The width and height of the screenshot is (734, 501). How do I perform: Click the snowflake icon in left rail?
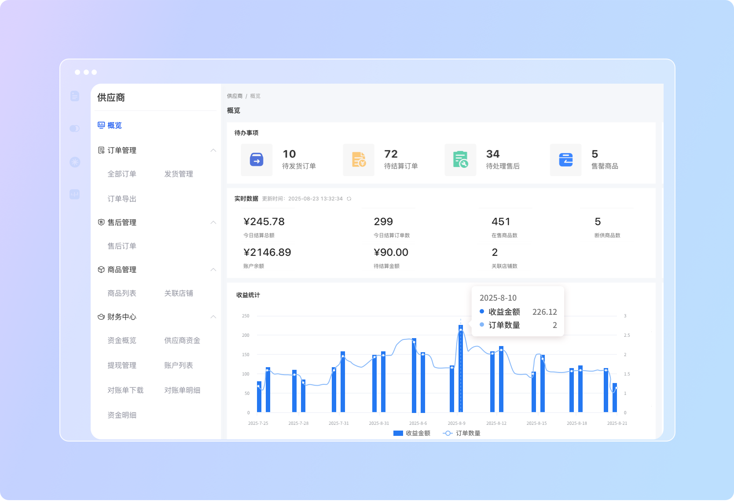pos(75,162)
